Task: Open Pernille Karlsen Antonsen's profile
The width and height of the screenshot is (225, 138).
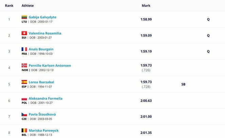Action: (50, 66)
